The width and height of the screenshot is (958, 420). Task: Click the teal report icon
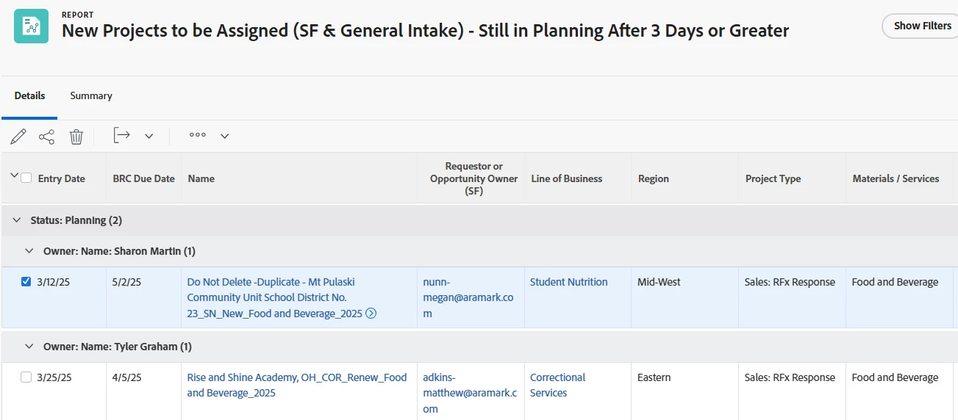(32, 26)
